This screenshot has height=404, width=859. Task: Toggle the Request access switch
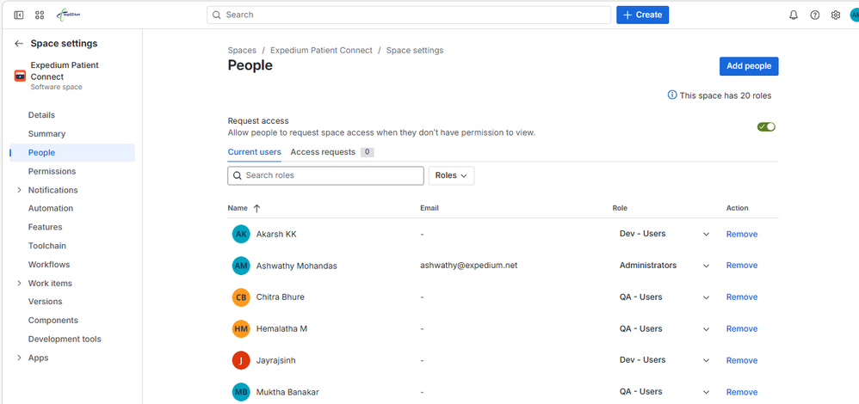coord(766,127)
